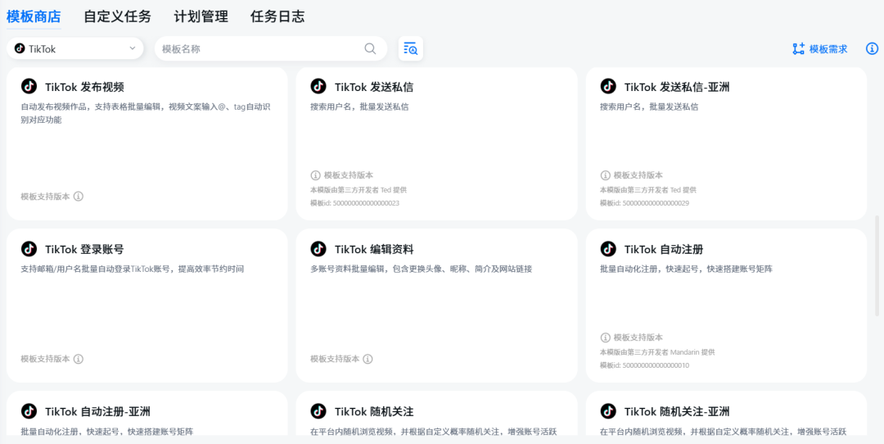Click version info icon on 发布视频 card
This screenshot has width=884, height=444.
pos(79,197)
